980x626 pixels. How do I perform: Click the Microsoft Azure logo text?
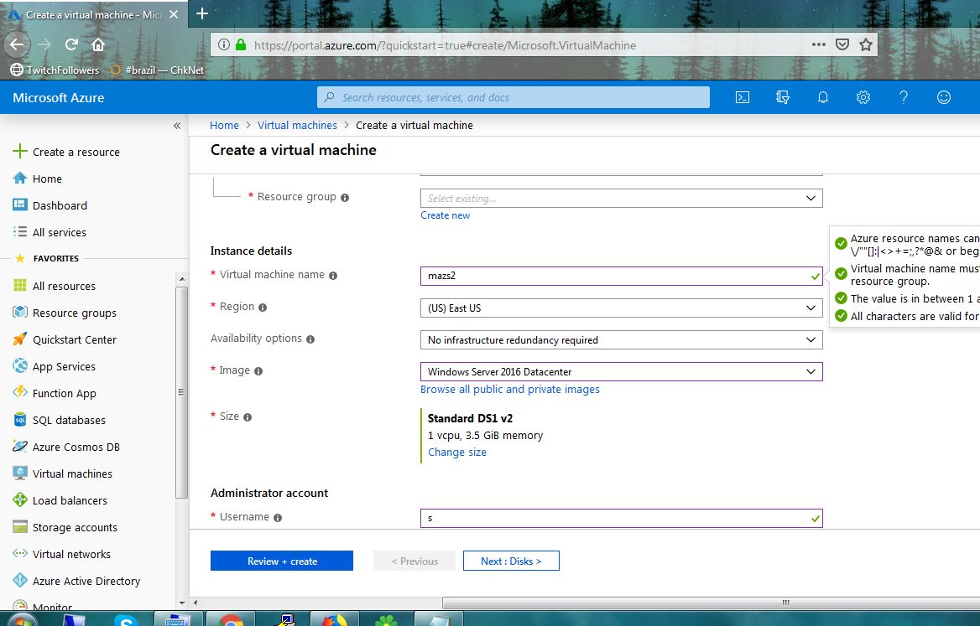point(58,97)
